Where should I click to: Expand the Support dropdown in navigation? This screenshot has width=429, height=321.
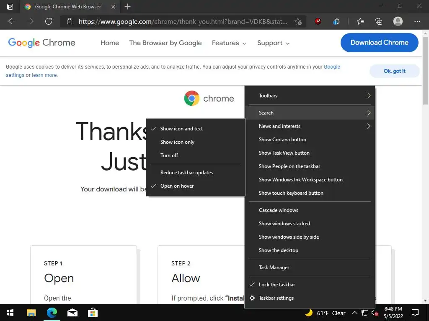tap(273, 43)
